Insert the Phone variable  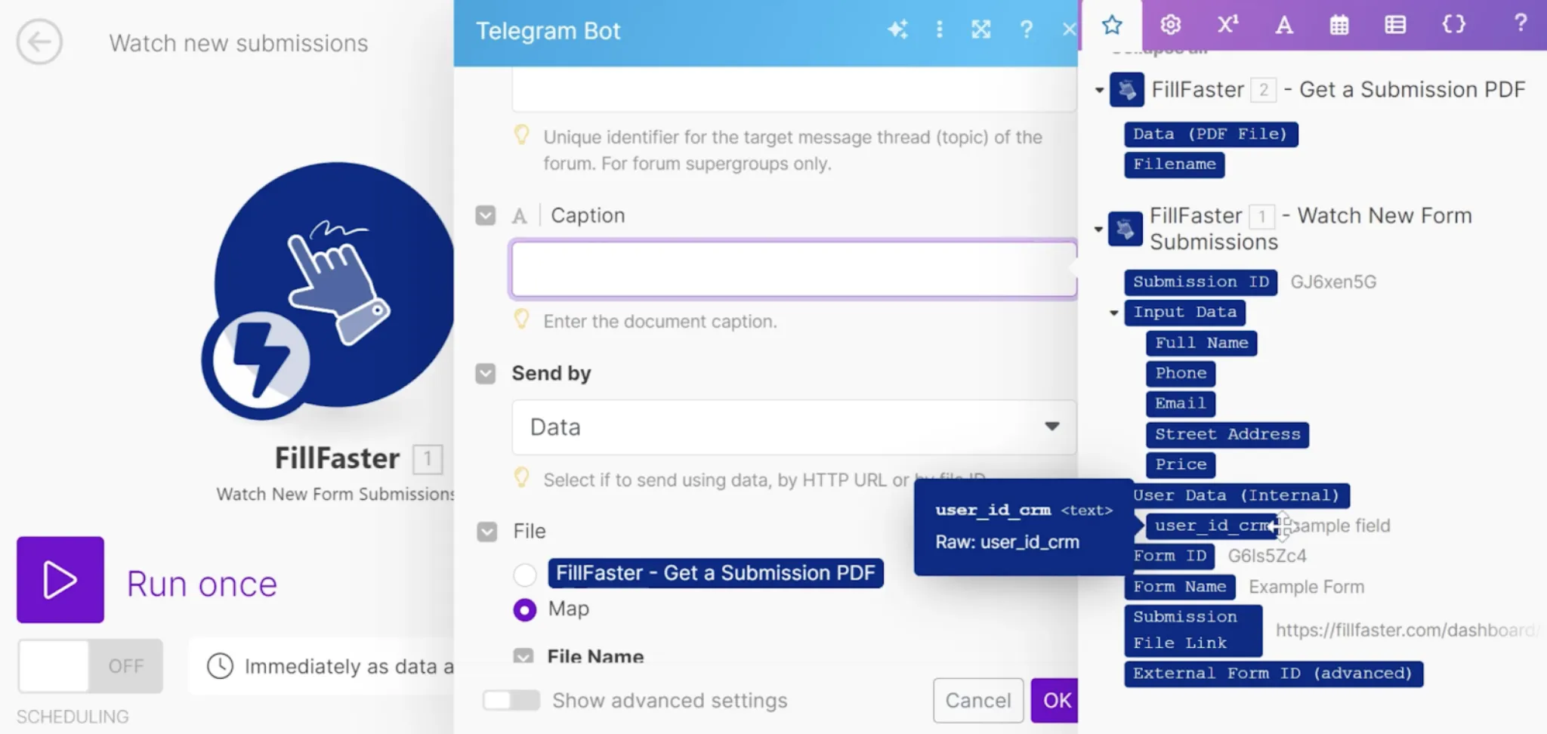coord(1181,374)
